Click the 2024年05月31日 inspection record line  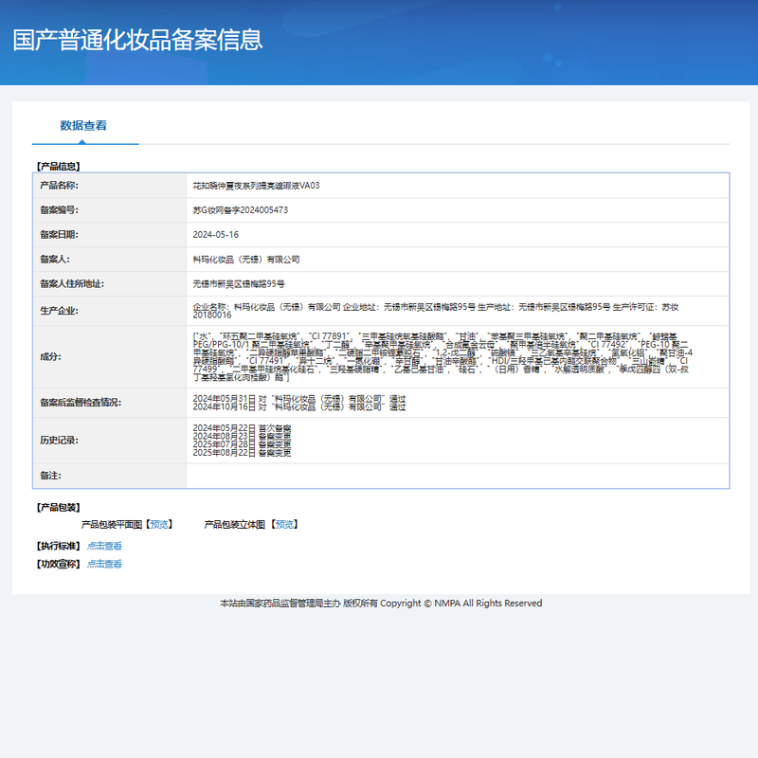(x=298, y=398)
